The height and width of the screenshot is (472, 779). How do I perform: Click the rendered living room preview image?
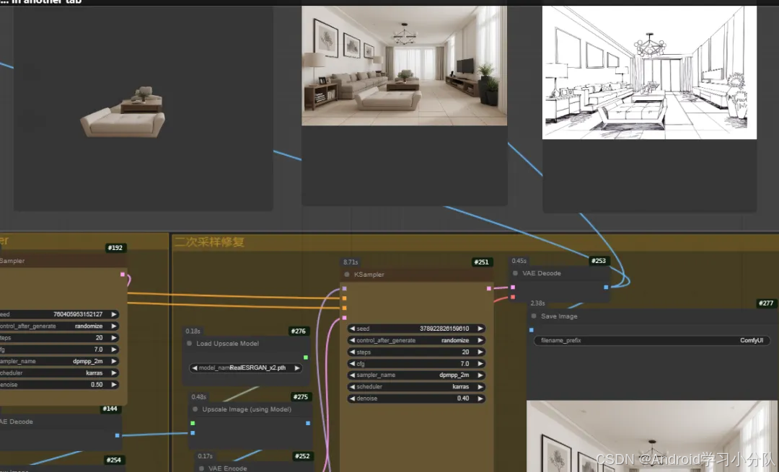coord(405,66)
